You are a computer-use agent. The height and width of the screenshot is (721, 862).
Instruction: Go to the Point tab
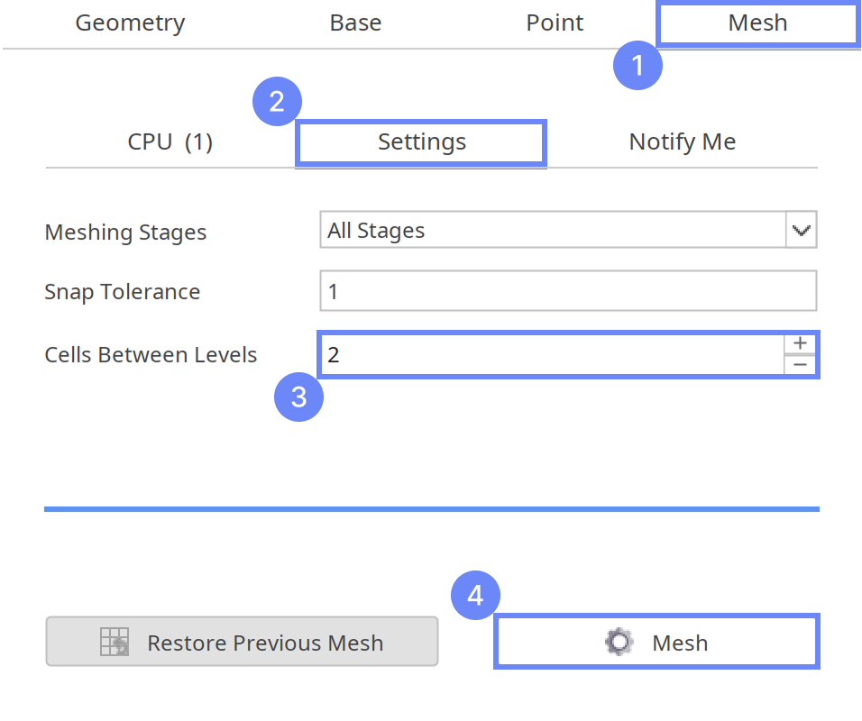(x=555, y=23)
